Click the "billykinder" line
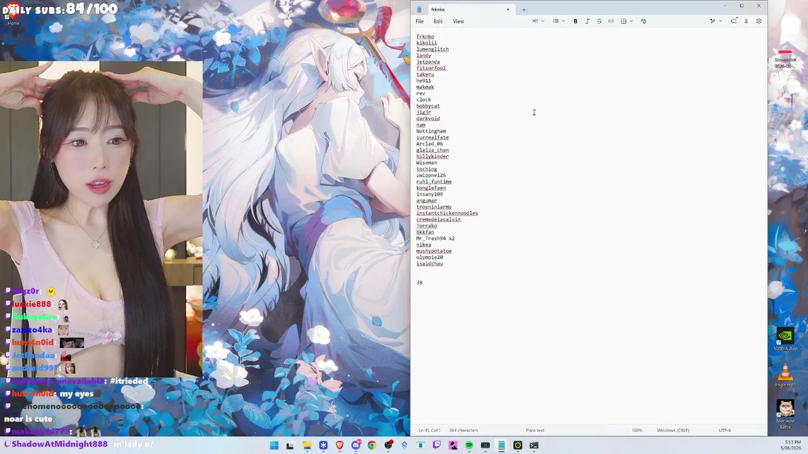808x454 pixels. [x=432, y=156]
